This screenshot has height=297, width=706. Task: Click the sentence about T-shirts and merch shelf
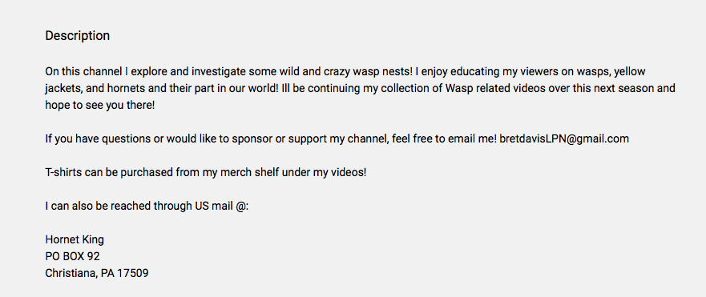coord(206,172)
